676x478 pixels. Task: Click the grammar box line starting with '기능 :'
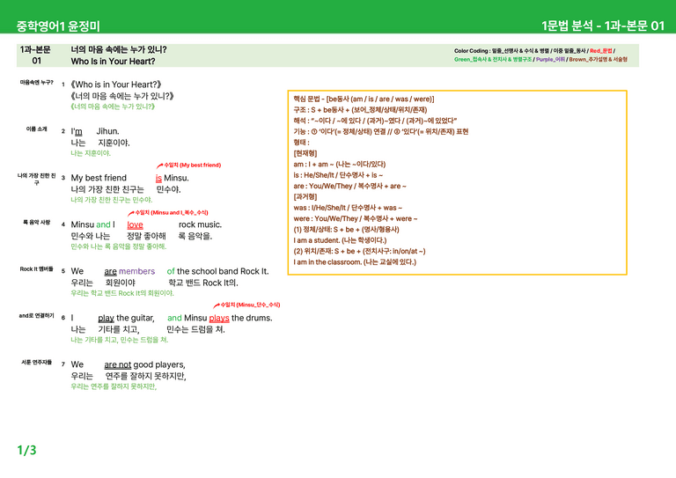coord(380,131)
